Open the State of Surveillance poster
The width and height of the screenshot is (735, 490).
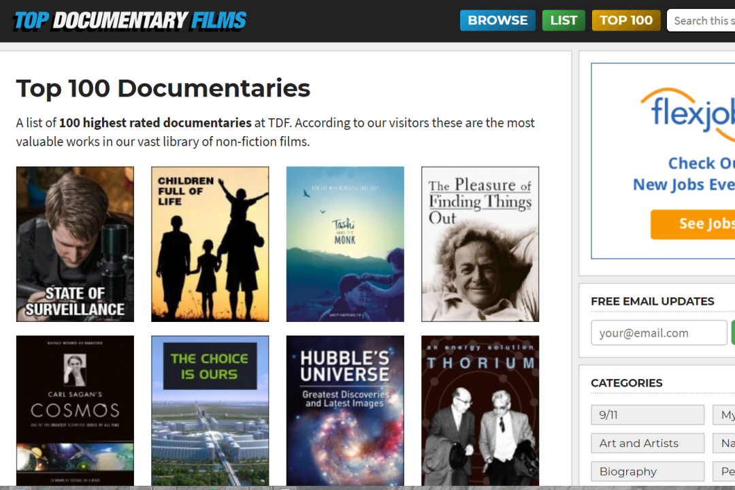(x=75, y=244)
